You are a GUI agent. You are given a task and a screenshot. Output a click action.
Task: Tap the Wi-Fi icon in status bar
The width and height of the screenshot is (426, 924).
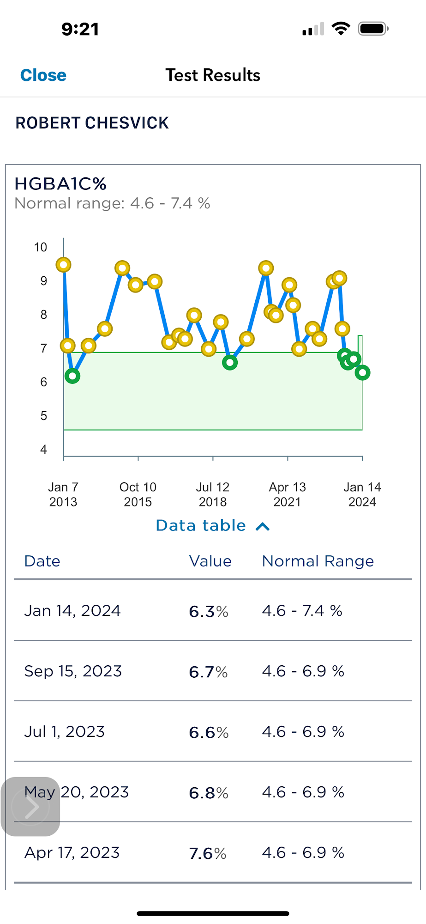coord(341,29)
